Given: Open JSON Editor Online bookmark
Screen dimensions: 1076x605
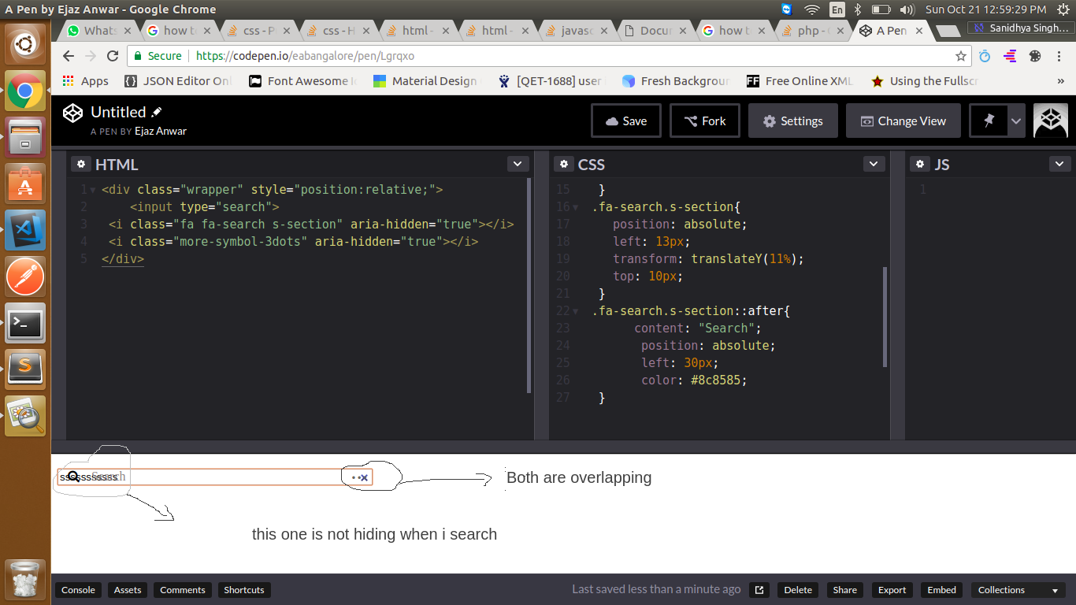Looking at the screenshot, I should (x=178, y=81).
